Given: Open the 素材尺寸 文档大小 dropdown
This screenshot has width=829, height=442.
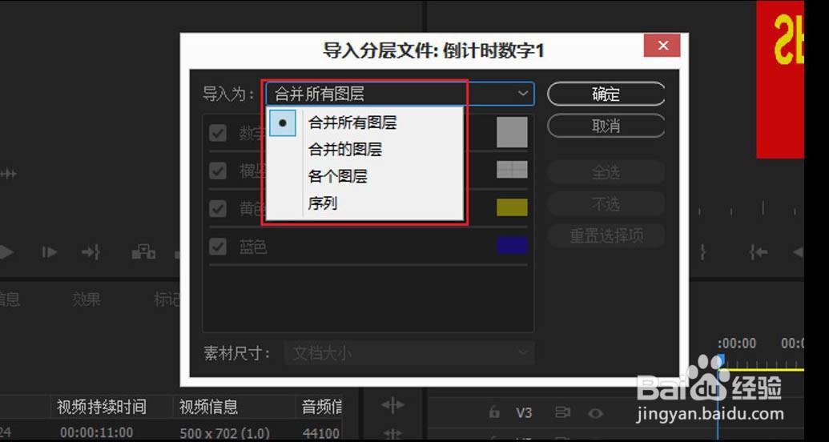Looking at the screenshot, I should 409,353.
